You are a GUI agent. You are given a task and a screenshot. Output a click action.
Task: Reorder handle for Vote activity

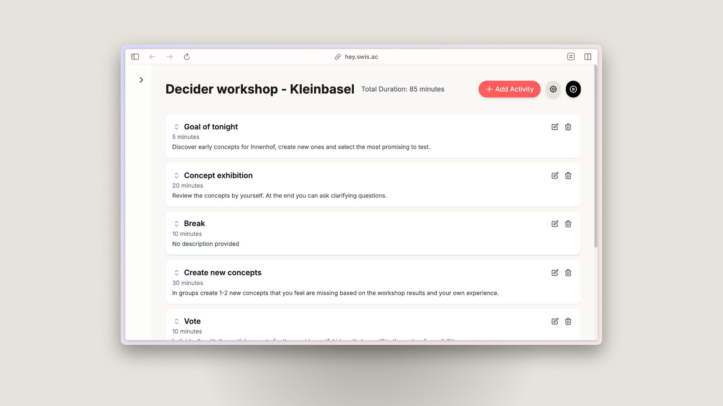coord(176,321)
